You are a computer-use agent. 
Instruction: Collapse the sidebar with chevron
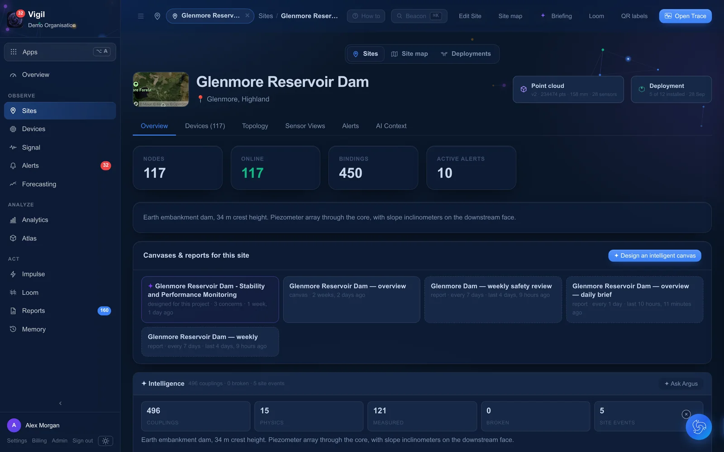(60, 403)
